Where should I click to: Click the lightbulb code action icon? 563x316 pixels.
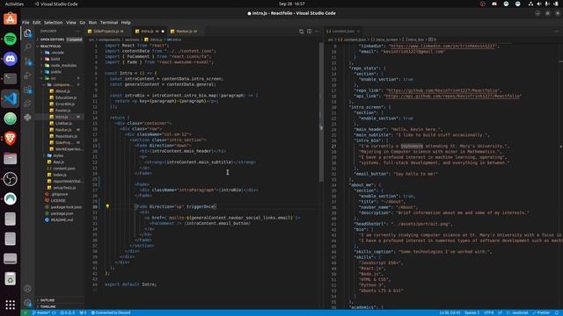[107, 206]
